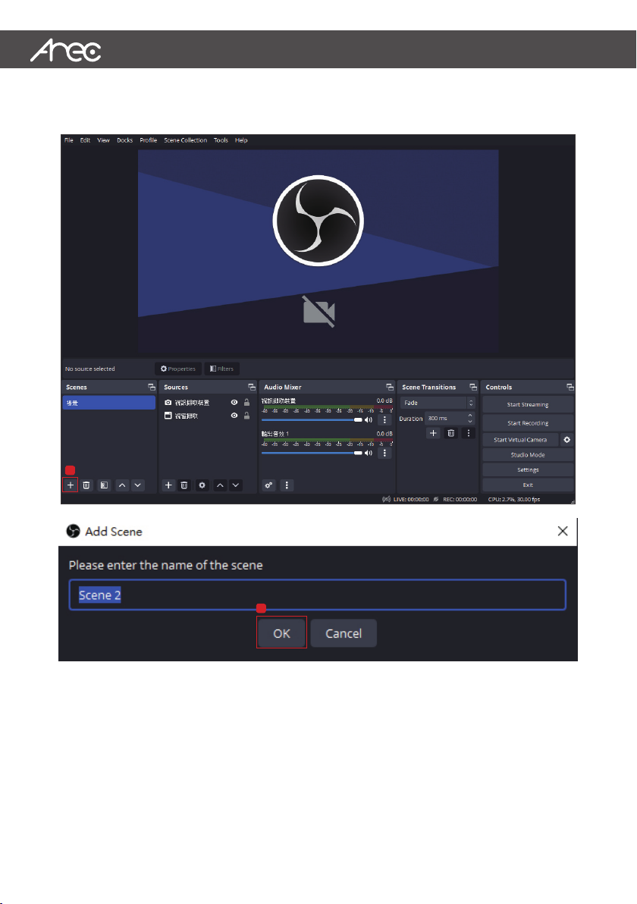Open the Fade transition dropdown
The height and width of the screenshot is (904, 637).
438,403
